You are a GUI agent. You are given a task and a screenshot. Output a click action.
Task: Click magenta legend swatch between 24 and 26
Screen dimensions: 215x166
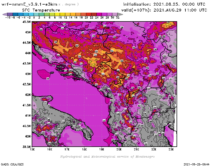click(99, 14)
